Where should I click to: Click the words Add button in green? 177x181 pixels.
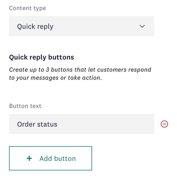pyautogui.click(x=57, y=159)
